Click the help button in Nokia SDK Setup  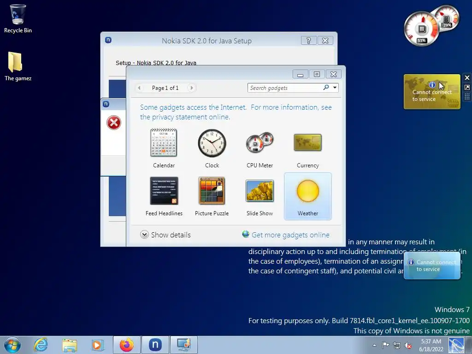308,41
